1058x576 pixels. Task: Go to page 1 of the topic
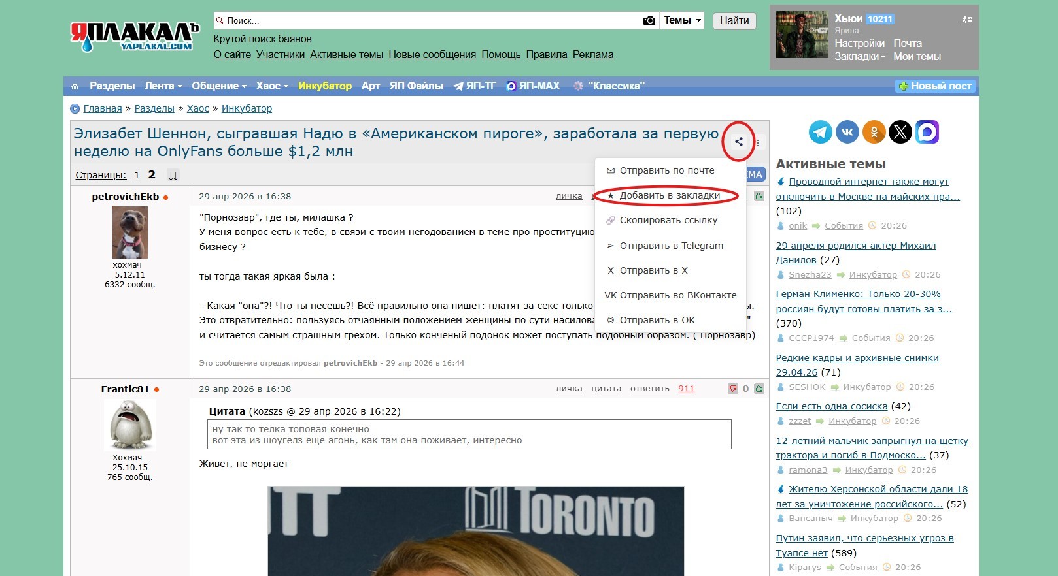pyautogui.click(x=137, y=175)
